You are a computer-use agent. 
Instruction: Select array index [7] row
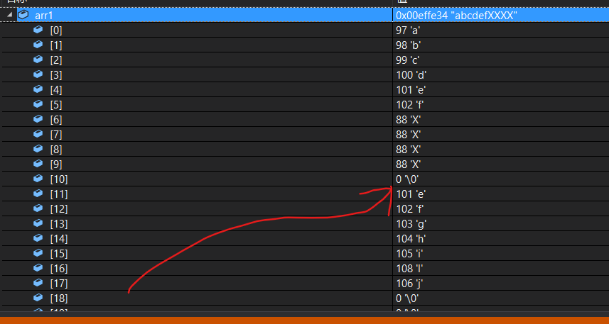click(x=304, y=134)
